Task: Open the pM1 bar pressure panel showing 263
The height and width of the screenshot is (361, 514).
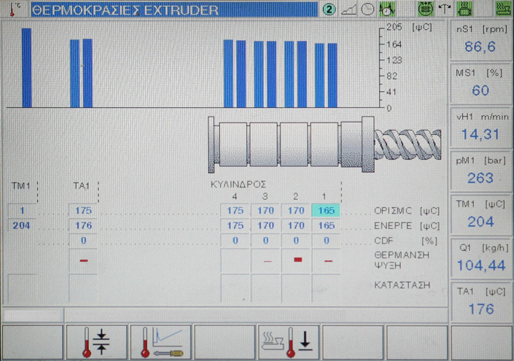Action: coord(480,170)
